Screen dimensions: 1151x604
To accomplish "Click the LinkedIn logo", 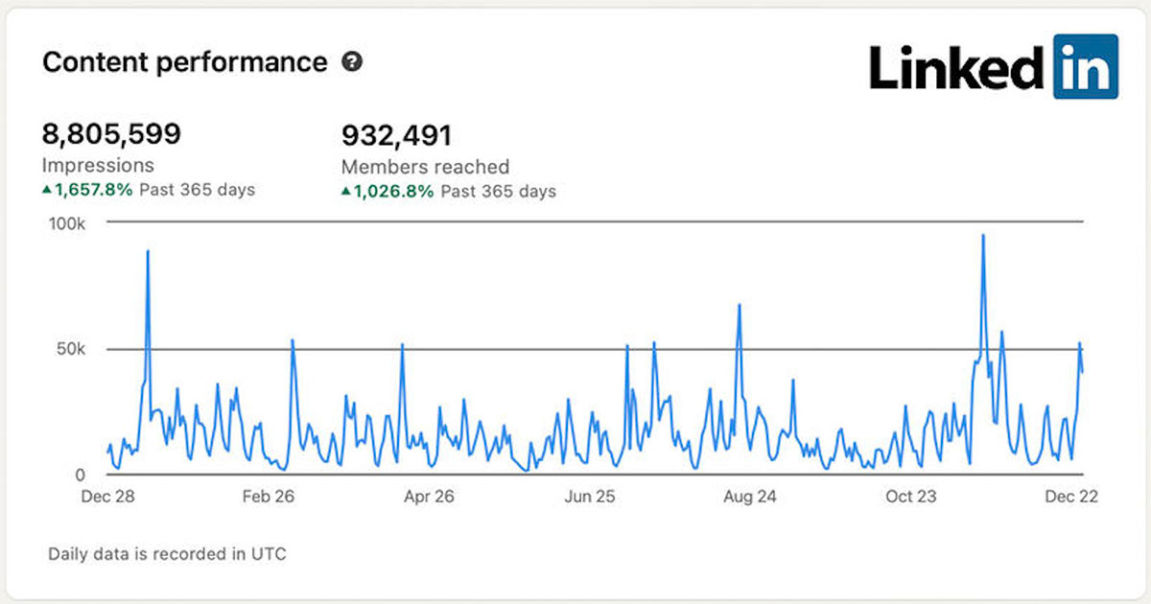I will [994, 66].
